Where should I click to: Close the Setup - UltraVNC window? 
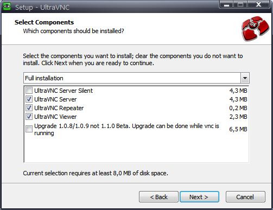[259, 4]
